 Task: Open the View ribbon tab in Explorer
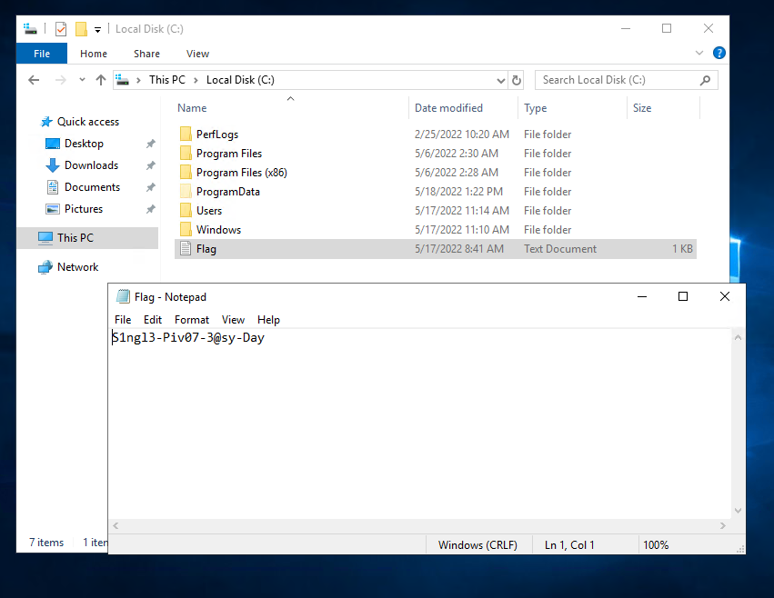point(197,54)
